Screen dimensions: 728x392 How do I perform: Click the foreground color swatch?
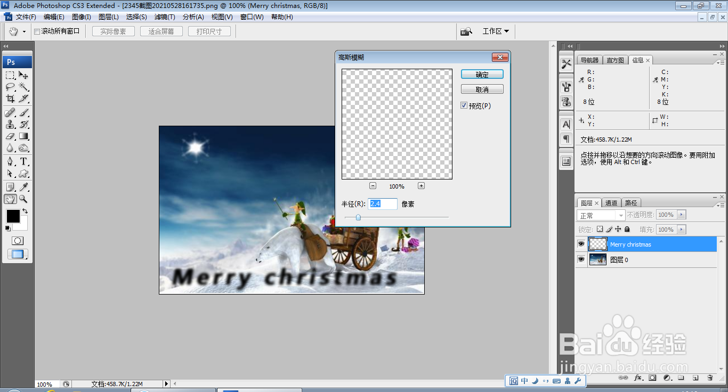point(13,216)
